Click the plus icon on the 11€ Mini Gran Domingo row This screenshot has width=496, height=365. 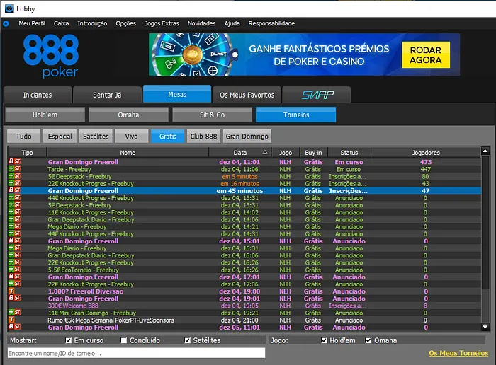(11, 312)
